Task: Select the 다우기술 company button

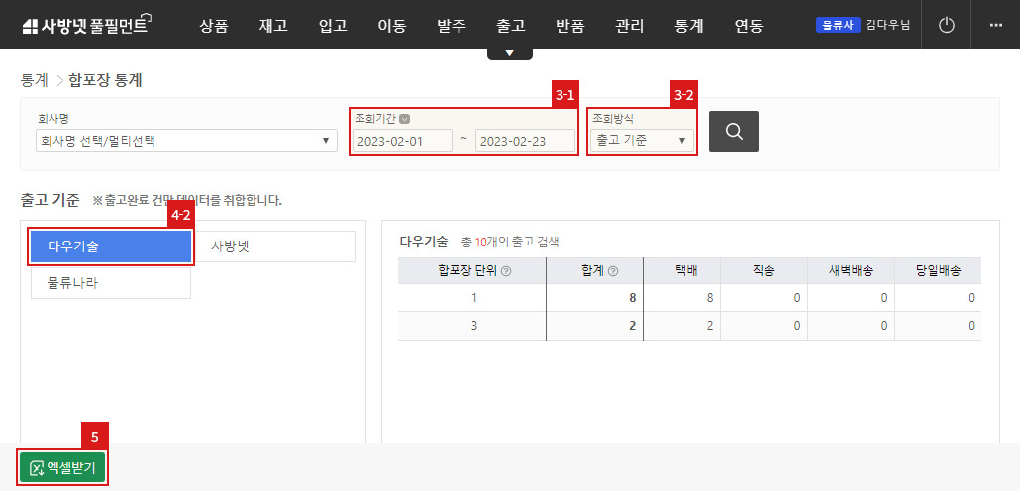Action: (x=111, y=246)
